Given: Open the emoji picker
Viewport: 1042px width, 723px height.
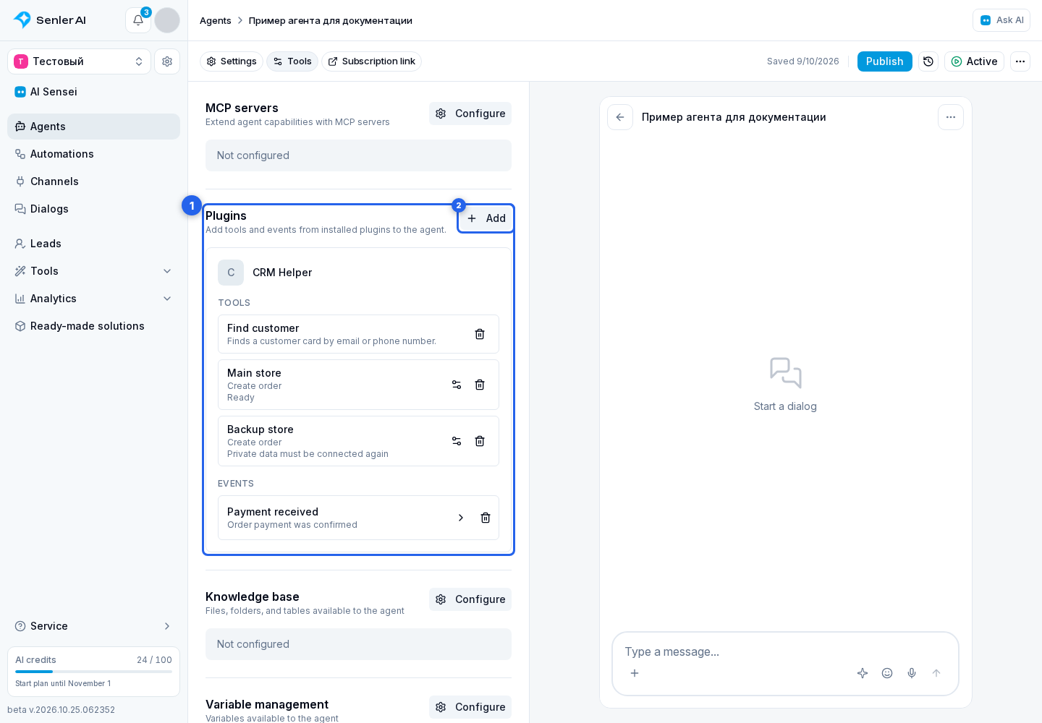Looking at the screenshot, I should click(887, 673).
